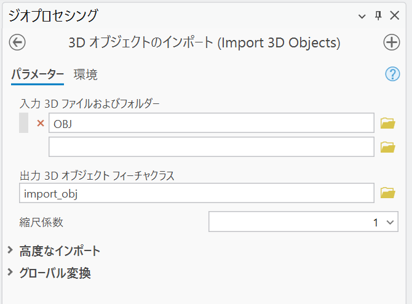Open Geoprocessing pane options dropdown arrow
This screenshot has width=412, height=304.
(x=363, y=16)
